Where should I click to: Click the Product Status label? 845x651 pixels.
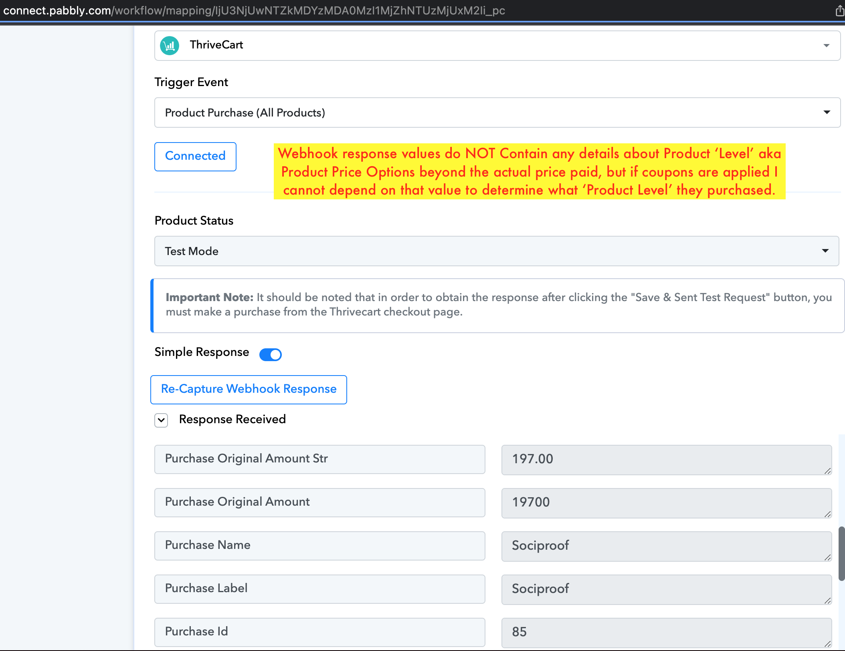[x=194, y=221]
